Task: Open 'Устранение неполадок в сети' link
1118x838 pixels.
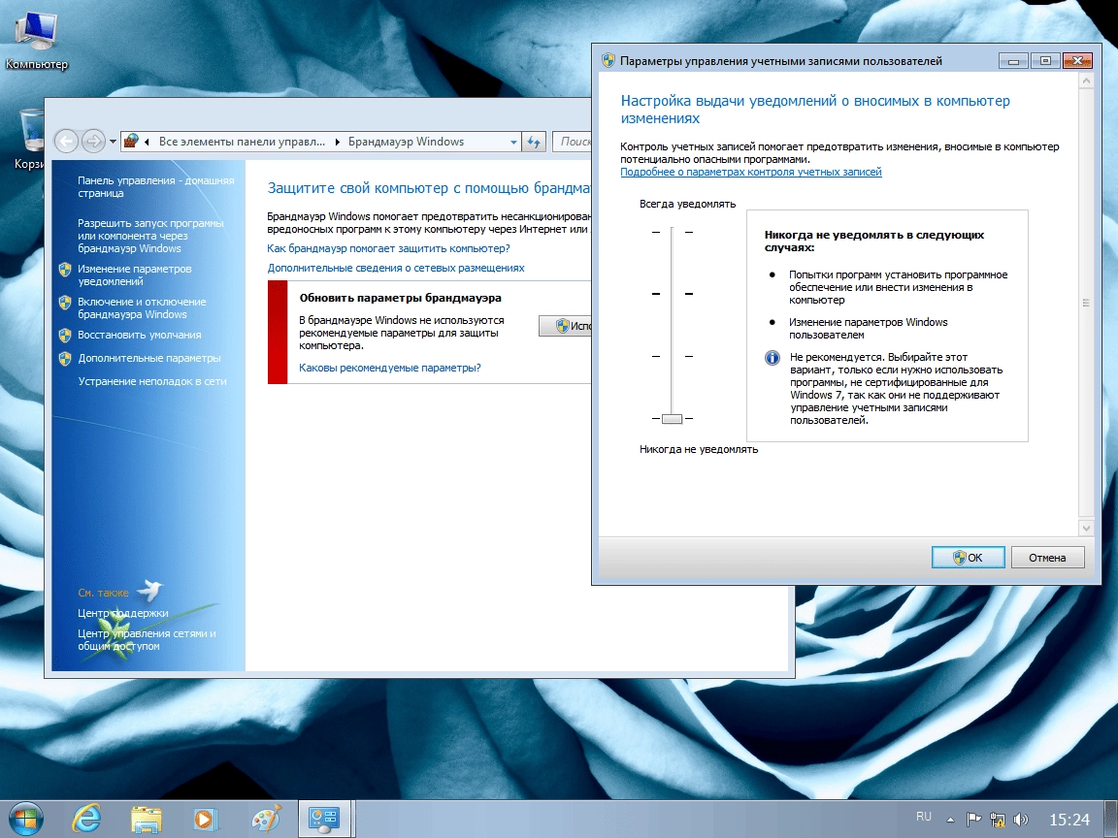Action: 151,381
